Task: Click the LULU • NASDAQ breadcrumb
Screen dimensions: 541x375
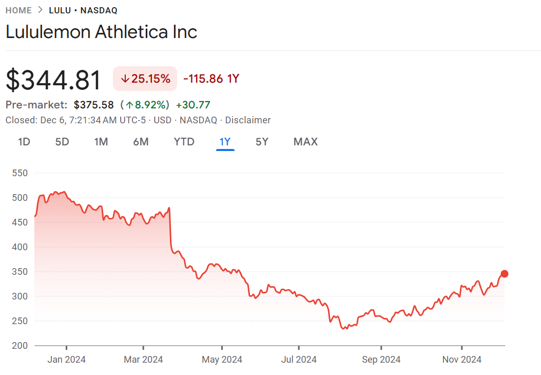Action: click(x=83, y=10)
